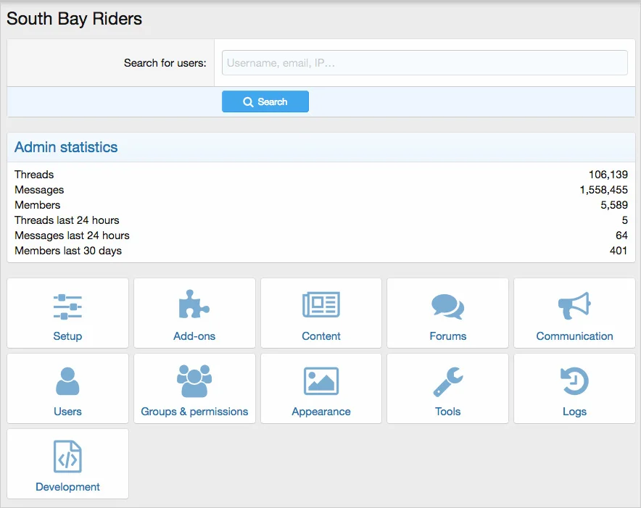641x508 pixels.
Task: Open the Forums speech bubbles icon
Action: pos(447,307)
